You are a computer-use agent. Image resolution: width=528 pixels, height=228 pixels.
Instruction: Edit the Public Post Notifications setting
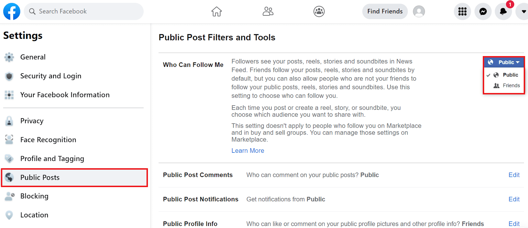coord(514,199)
